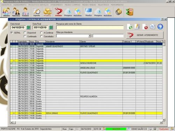Enable the Cancelados filter checkbox
Screen dimensions: 175x131
click(41, 36)
